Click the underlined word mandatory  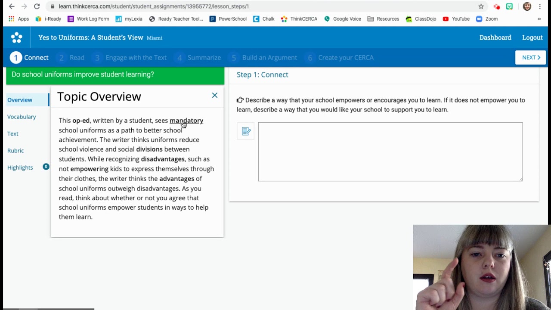(186, 121)
